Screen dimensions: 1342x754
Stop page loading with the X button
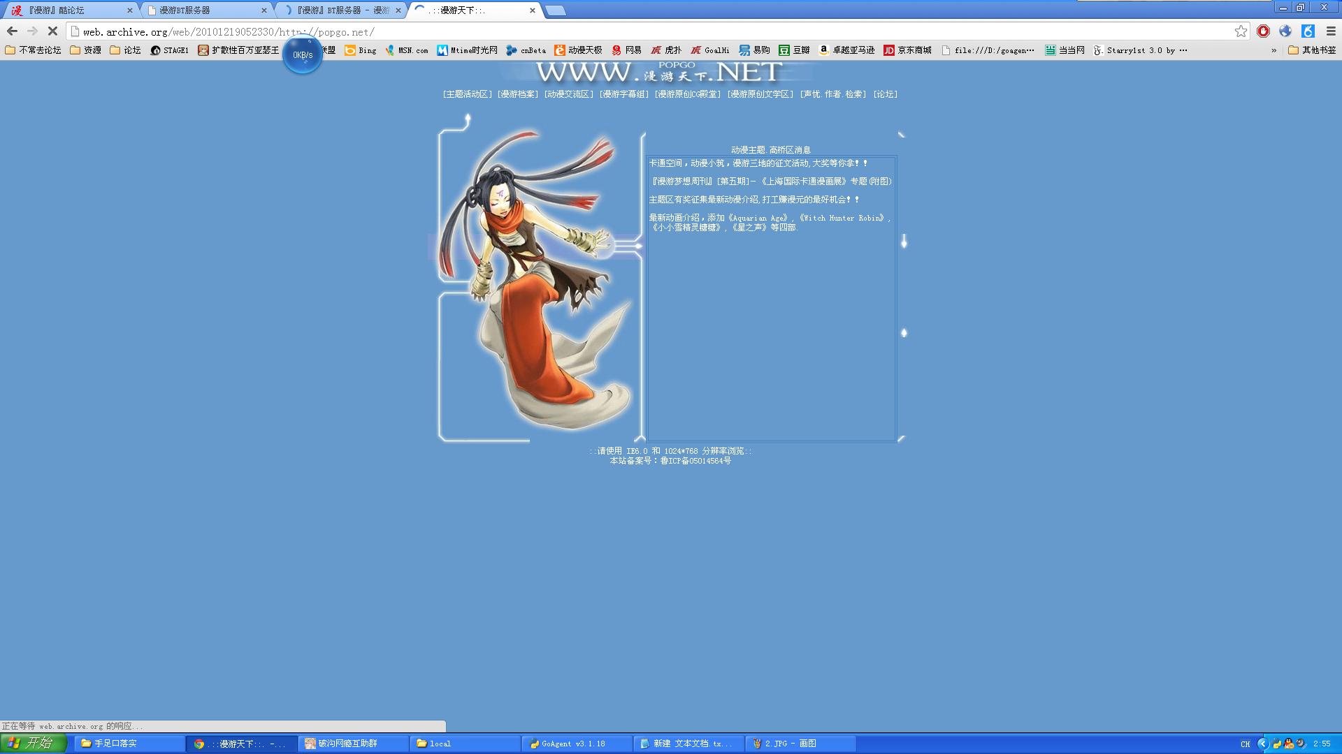pos(52,31)
